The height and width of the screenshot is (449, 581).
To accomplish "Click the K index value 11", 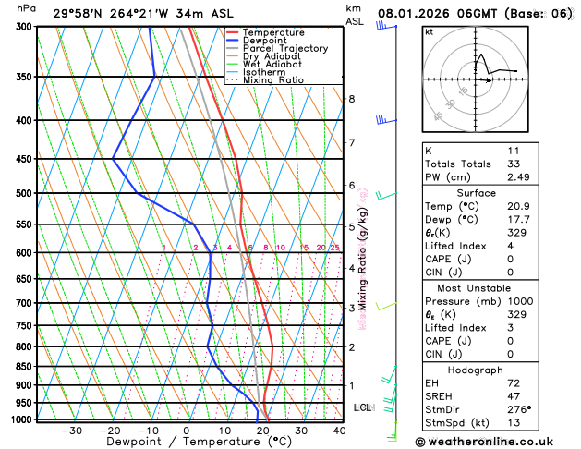I will pos(514,151).
